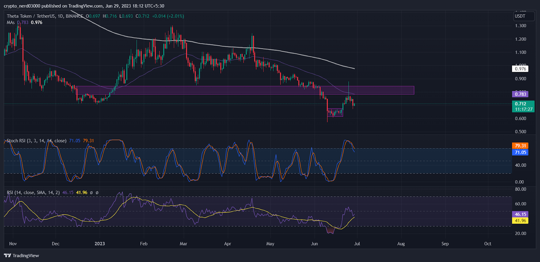Select the open value O0.697
The width and height of the screenshot is (540, 262).
(93, 16)
